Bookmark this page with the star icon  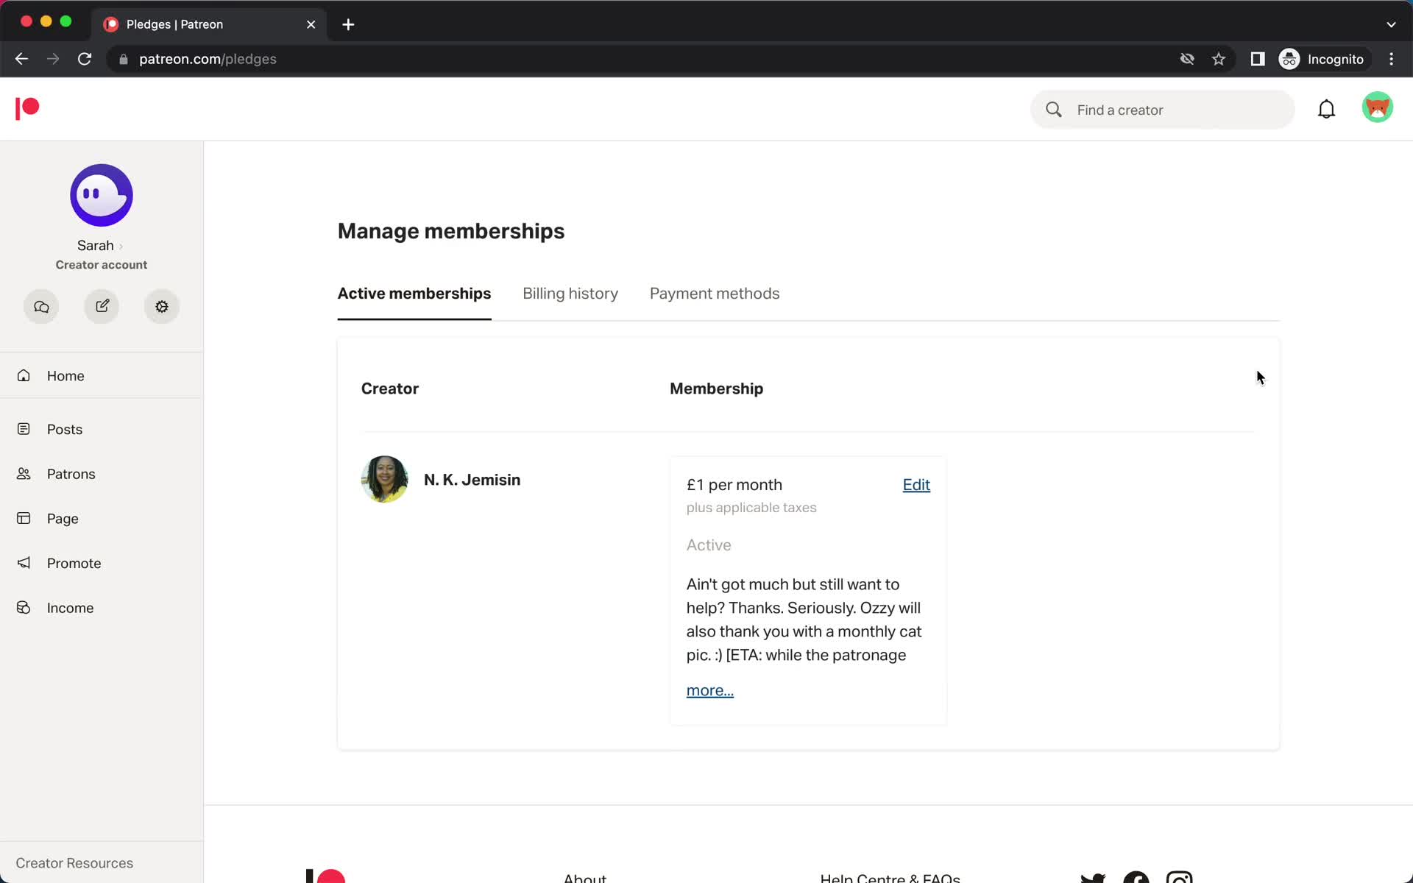[x=1219, y=59]
